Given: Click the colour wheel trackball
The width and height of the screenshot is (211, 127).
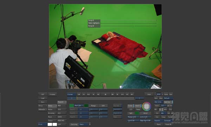Looking at the screenshot, I should pyautogui.click(x=147, y=106).
